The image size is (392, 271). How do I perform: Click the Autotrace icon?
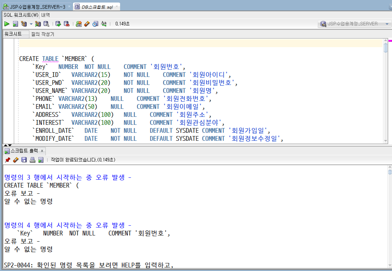tap(38, 24)
